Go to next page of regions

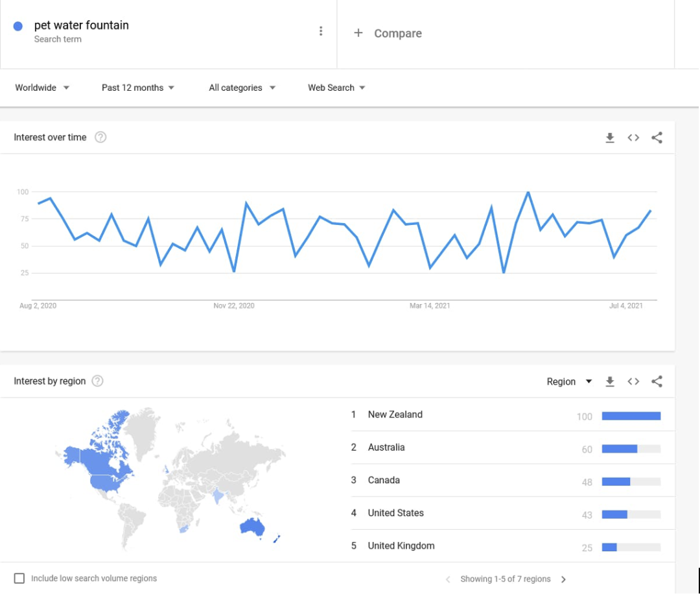point(563,580)
